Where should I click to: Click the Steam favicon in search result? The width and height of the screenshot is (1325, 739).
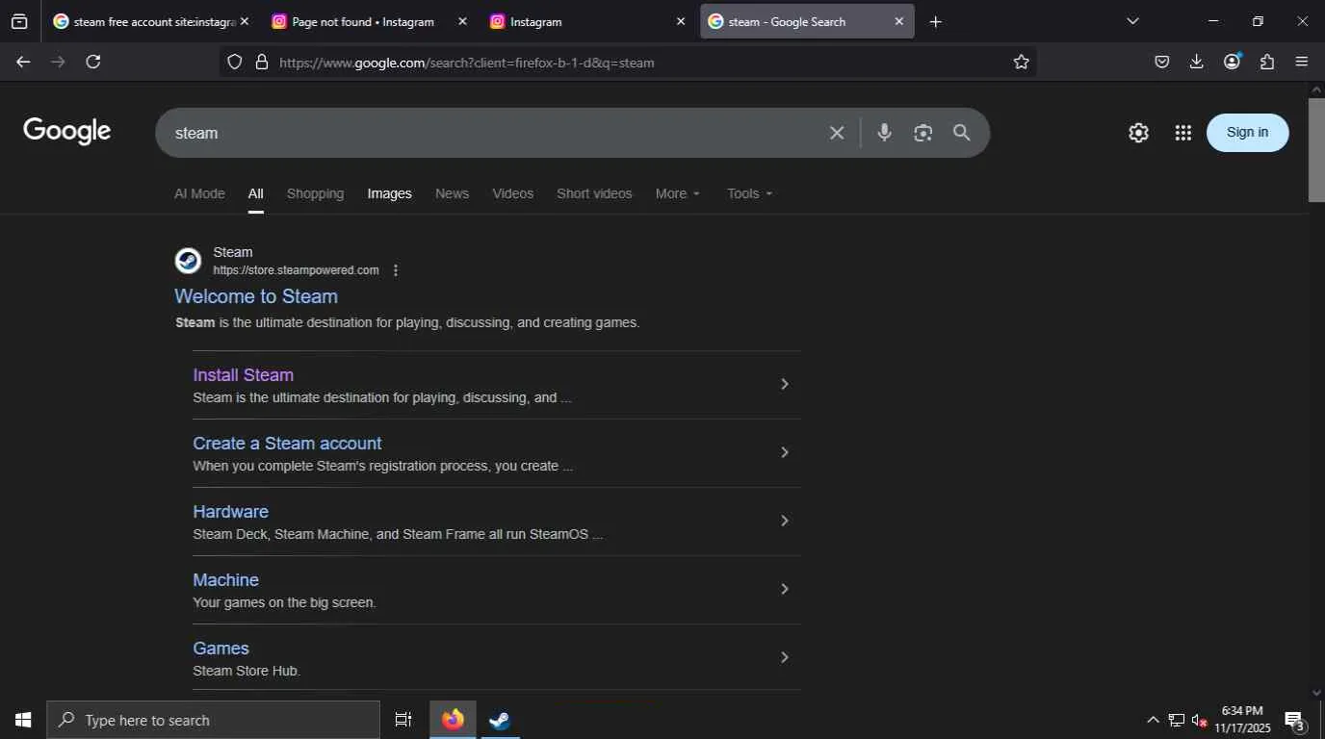click(188, 261)
